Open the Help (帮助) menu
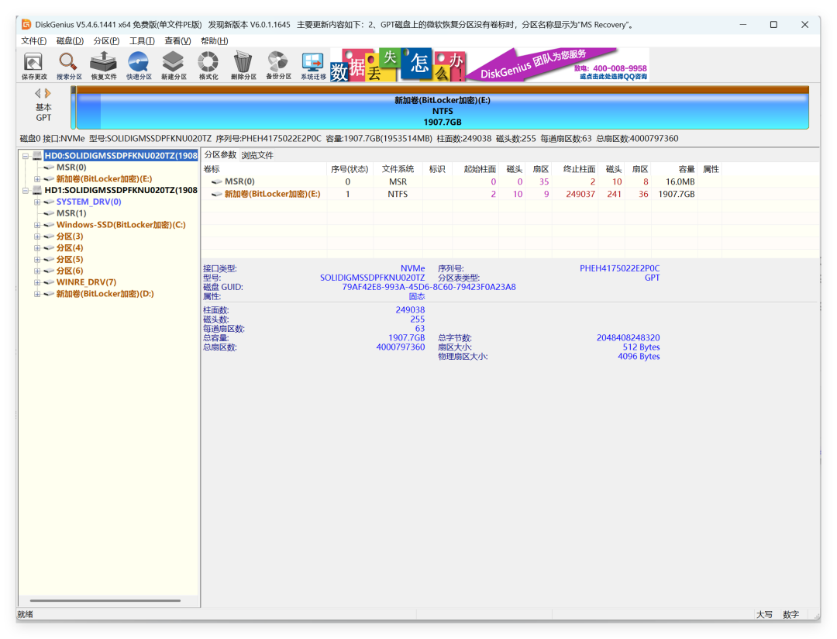The width and height of the screenshot is (837, 639). pyautogui.click(x=215, y=41)
